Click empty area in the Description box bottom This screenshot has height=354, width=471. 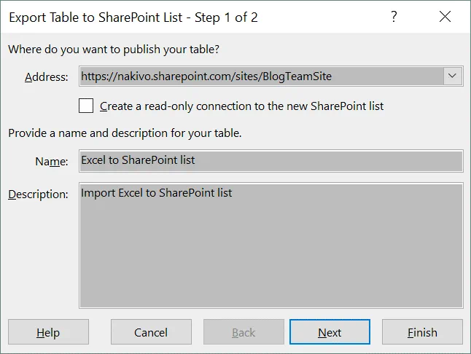[x=270, y=284]
